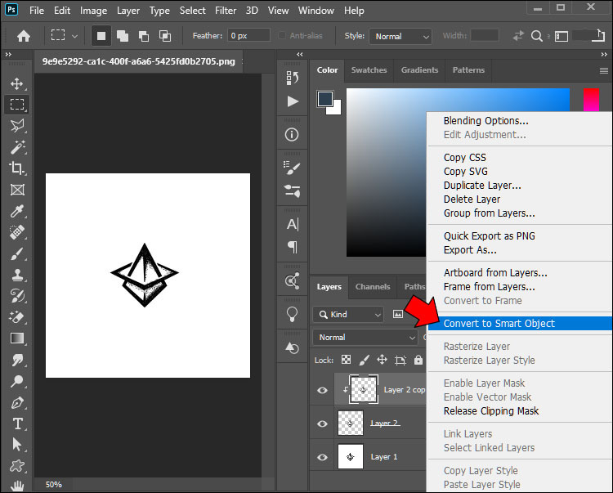Select the Frame tool
The image size is (613, 493).
pos(17,190)
